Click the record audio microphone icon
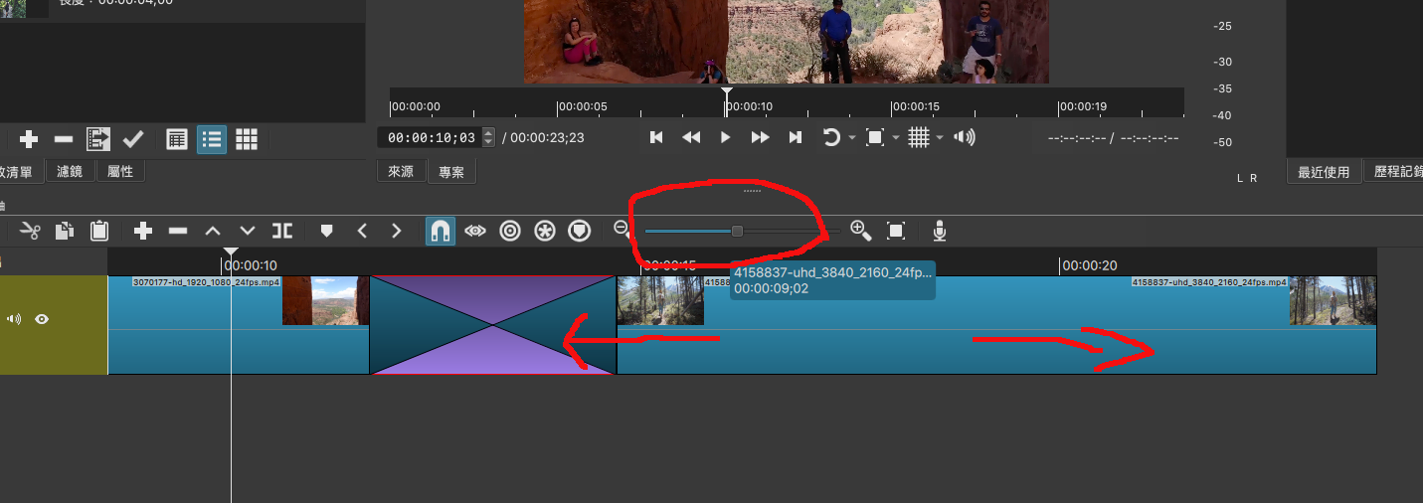 [x=939, y=231]
